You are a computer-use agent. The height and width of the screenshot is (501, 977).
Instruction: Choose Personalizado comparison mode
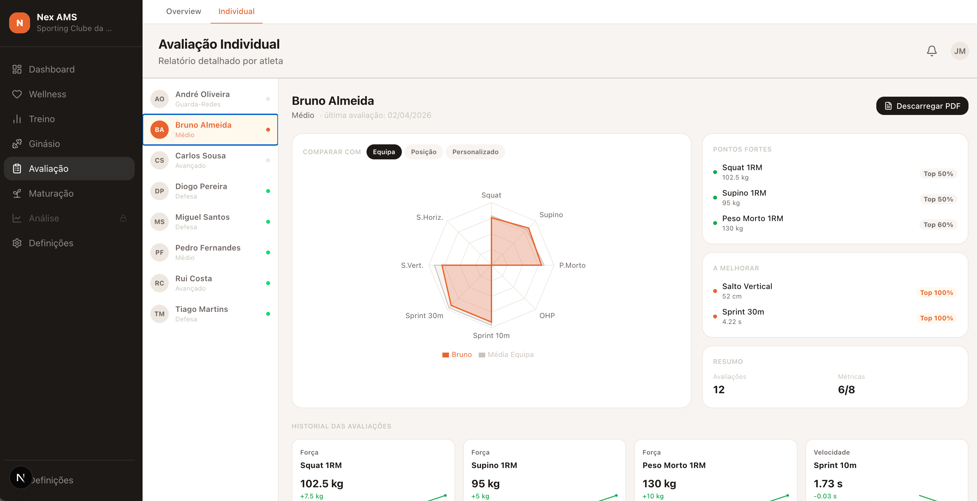pyautogui.click(x=475, y=152)
